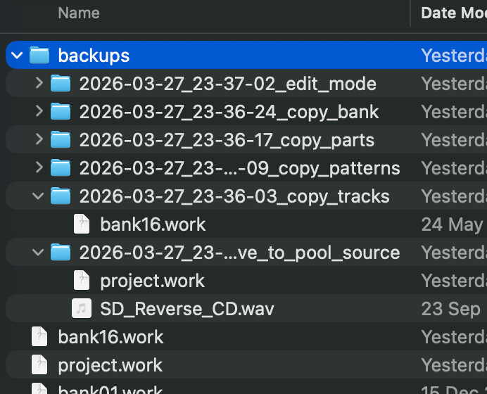
Task: Expand the edit_mode backup folder arrow
Action: coord(39,84)
